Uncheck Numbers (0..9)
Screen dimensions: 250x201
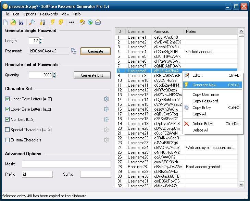click(x=7, y=120)
